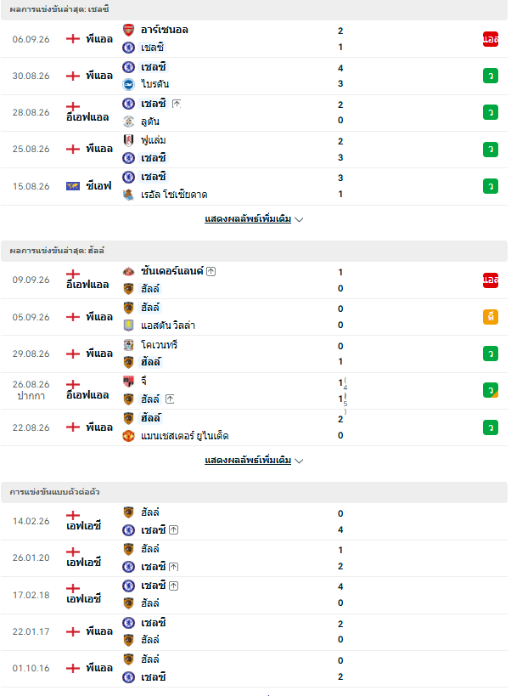
Task: Click the Aston Villa club crest icon
Action: tap(128, 325)
